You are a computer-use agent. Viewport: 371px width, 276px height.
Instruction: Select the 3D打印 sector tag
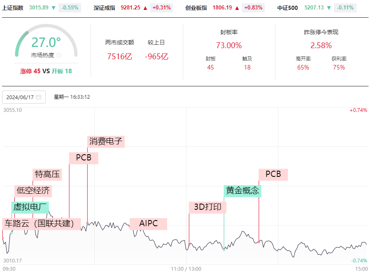click(x=208, y=207)
